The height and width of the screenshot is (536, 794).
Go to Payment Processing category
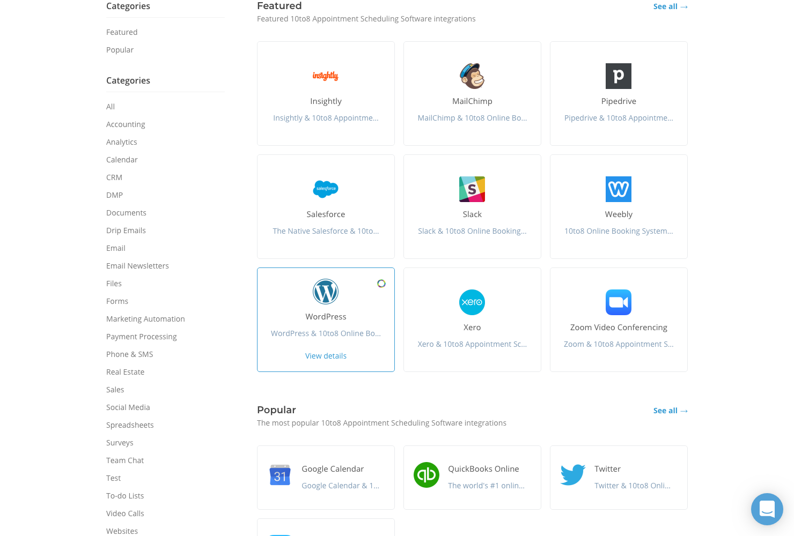[x=142, y=337]
